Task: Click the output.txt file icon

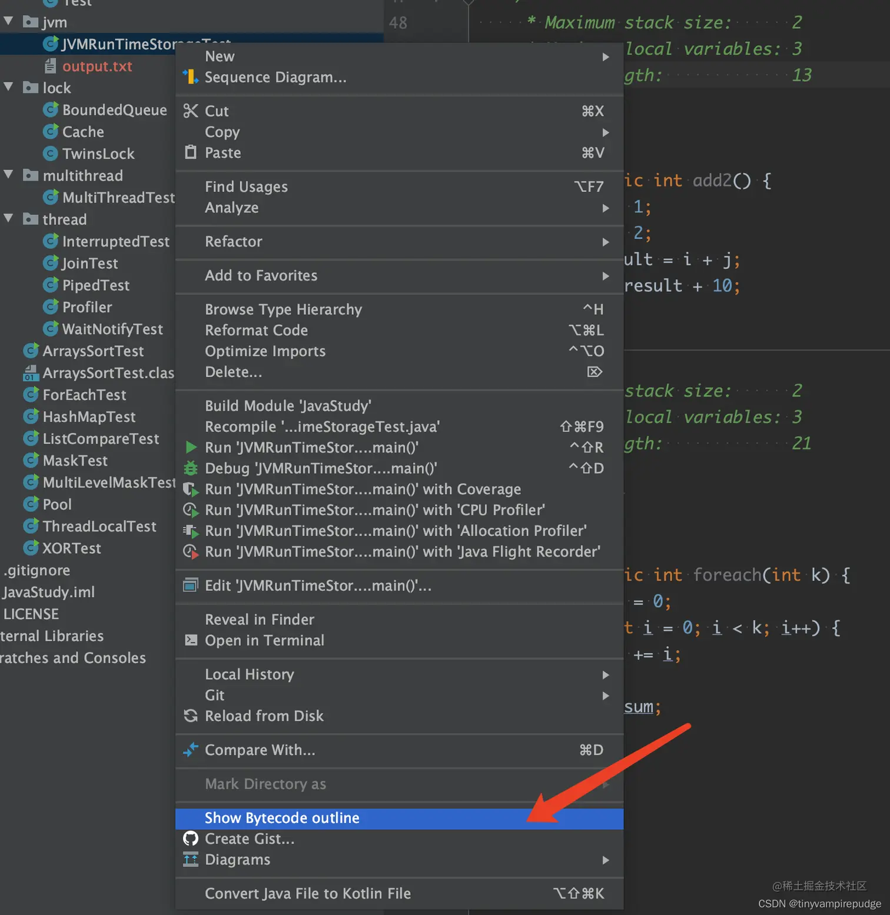Action: tap(51, 66)
